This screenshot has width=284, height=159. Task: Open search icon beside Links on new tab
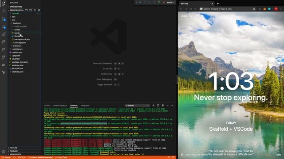(x=190, y=16)
